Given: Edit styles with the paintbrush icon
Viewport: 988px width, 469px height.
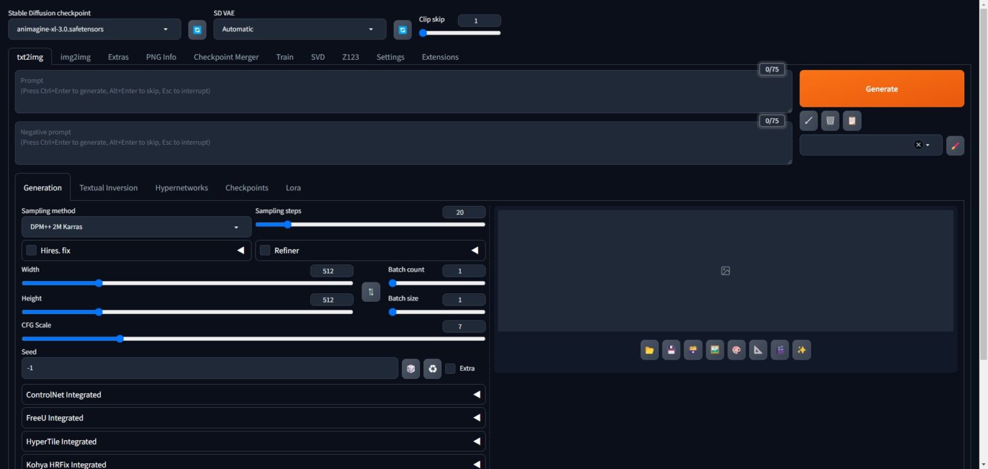Looking at the screenshot, I should (x=955, y=145).
